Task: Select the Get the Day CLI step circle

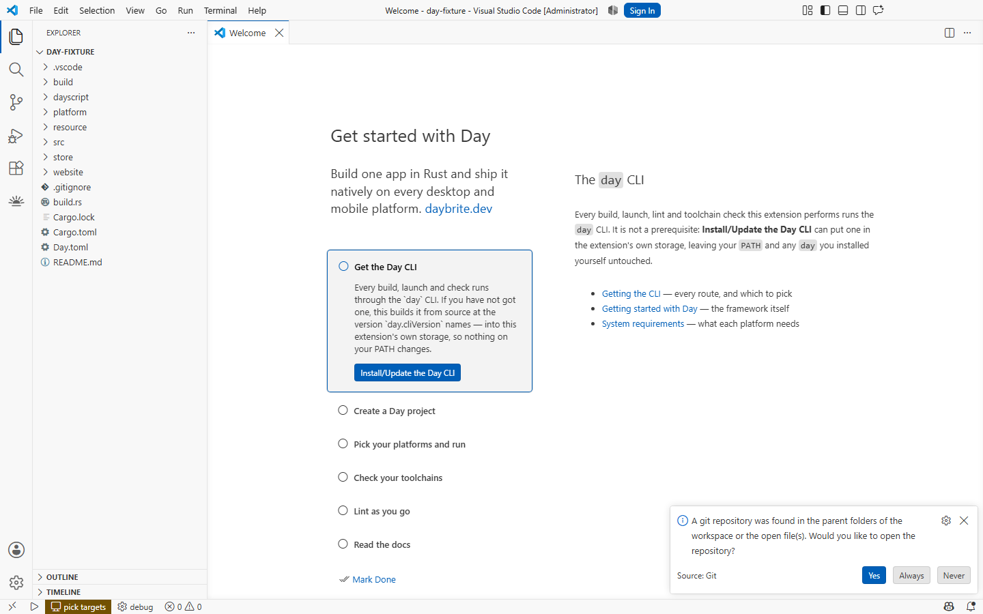Action: click(343, 266)
